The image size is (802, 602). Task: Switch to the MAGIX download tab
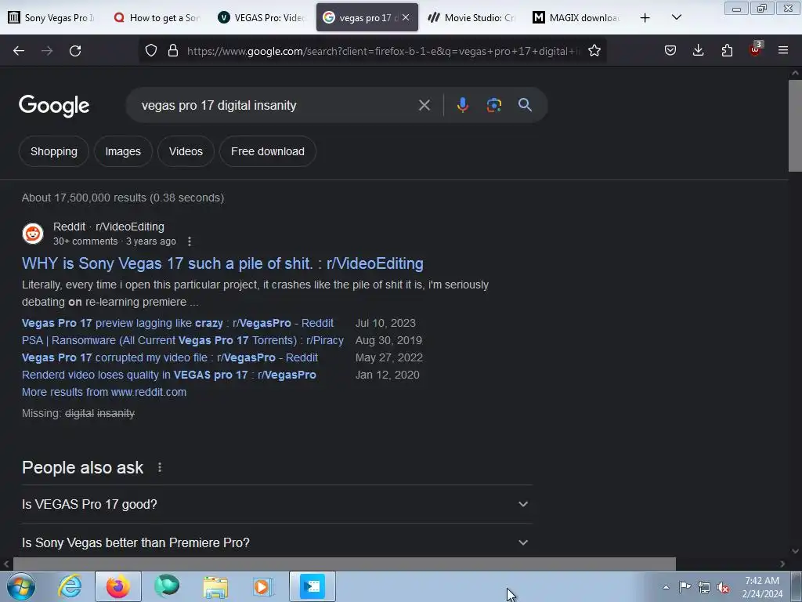(576, 17)
